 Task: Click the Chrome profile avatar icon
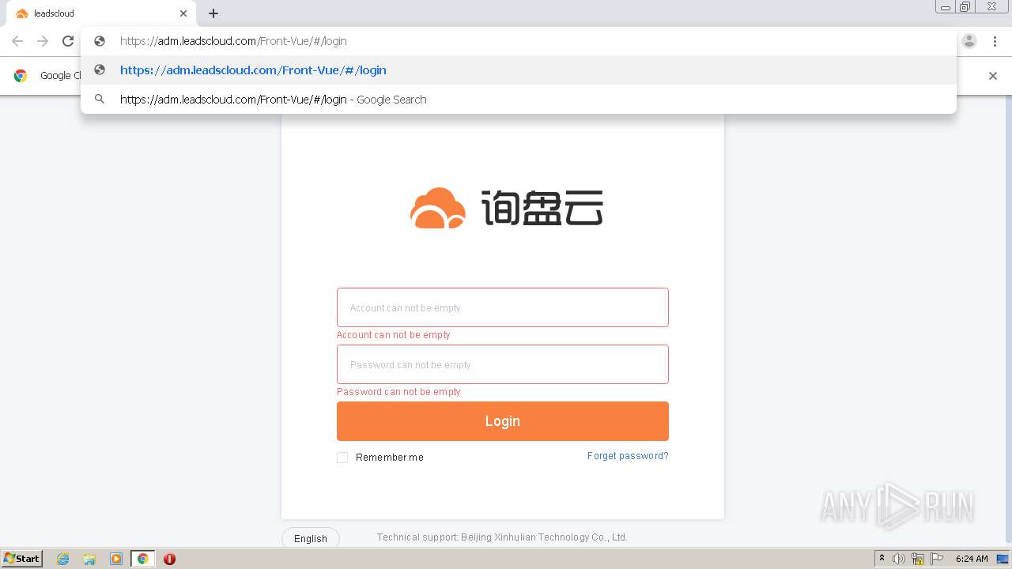[969, 41]
